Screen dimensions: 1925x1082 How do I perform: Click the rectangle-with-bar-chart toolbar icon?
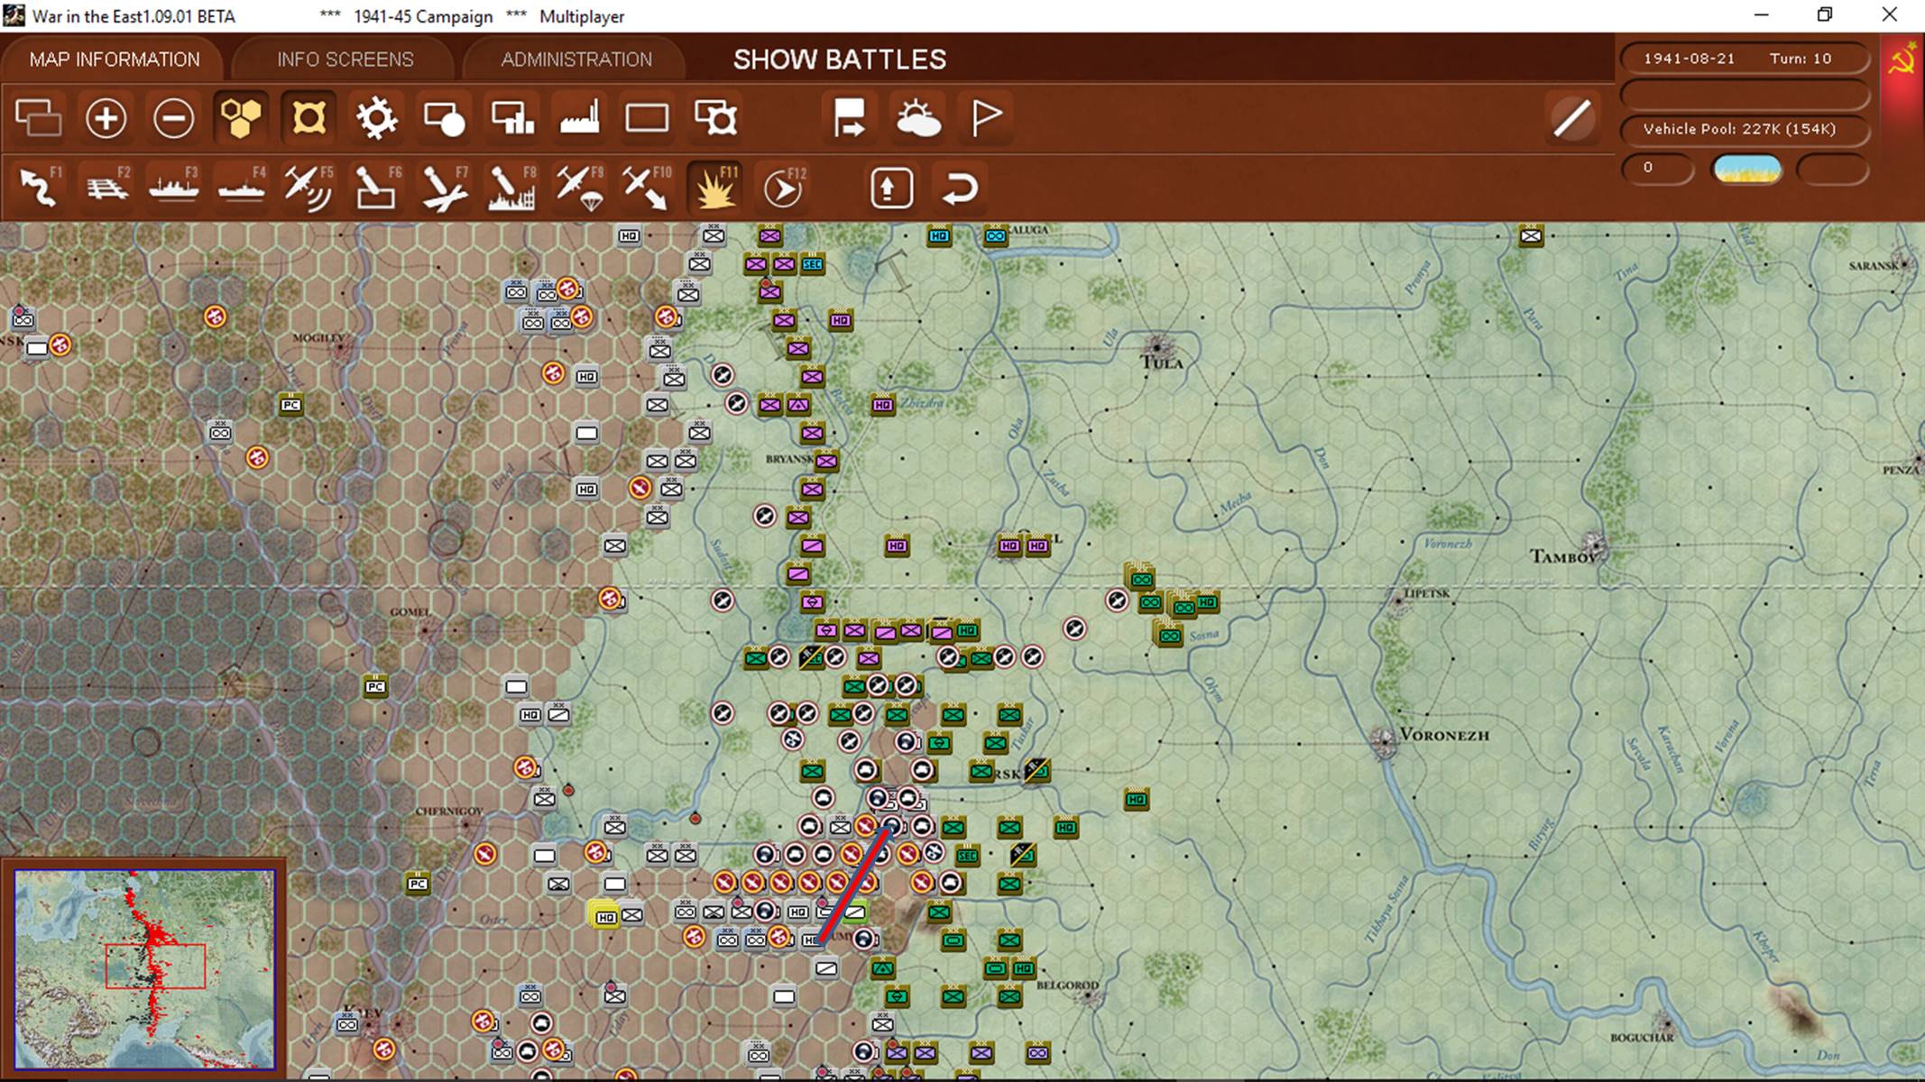(511, 118)
